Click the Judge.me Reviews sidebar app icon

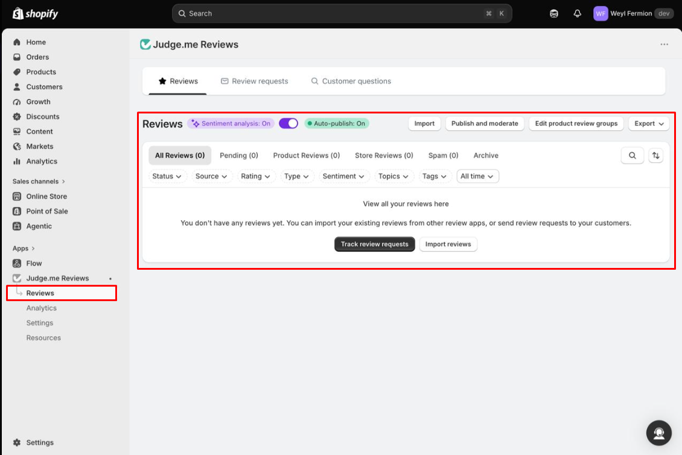17,278
